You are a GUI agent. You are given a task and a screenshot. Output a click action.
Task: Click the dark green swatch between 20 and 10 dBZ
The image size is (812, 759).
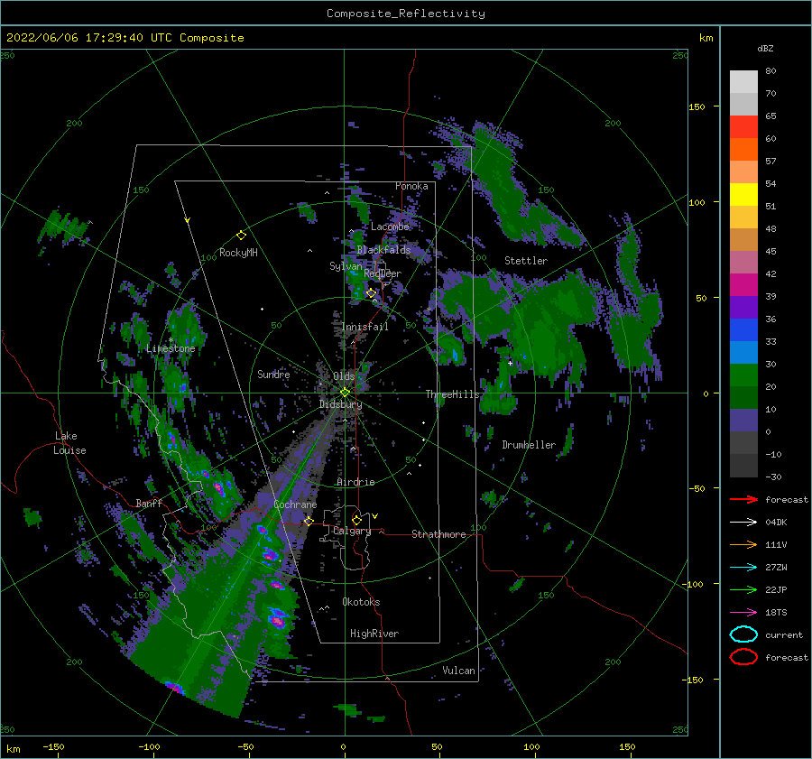(x=743, y=398)
